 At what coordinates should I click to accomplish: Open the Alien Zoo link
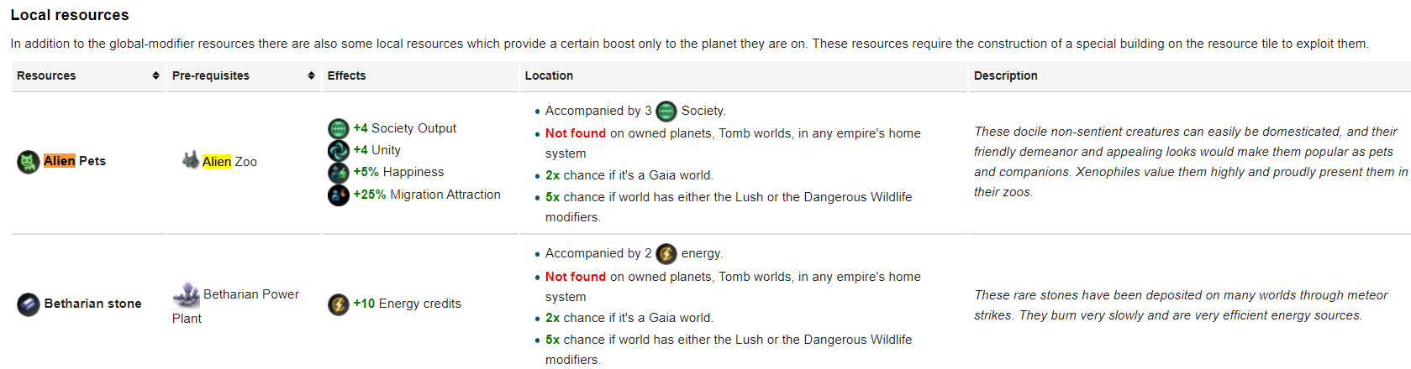click(x=229, y=162)
